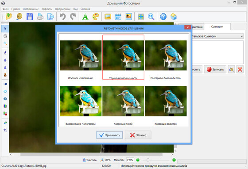The height and width of the screenshot is (169, 248).
Task: Select the zoom magnifier tool in sidebar
Action: (5, 43)
